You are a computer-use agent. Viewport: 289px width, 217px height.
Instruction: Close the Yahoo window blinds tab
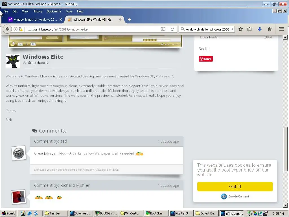[61, 19]
